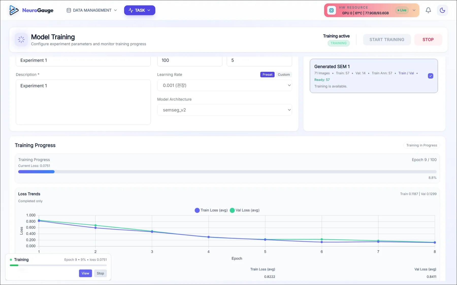Click the Description text area
Image resolution: width=457 pixels, height=285 pixels.
pos(83,102)
